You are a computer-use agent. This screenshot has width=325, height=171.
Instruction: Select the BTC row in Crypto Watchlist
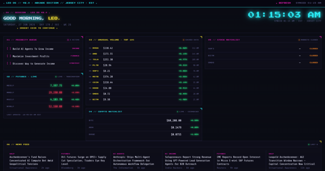(144, 120)
